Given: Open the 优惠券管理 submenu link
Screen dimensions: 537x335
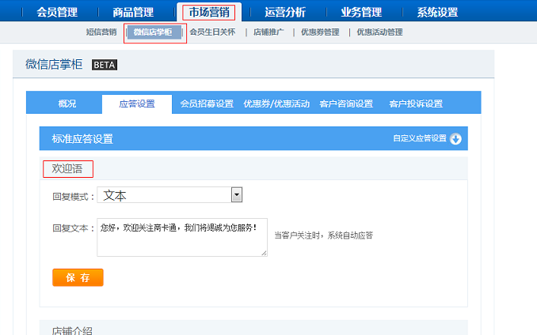Looking at the screenshot, I should [320, 32].
